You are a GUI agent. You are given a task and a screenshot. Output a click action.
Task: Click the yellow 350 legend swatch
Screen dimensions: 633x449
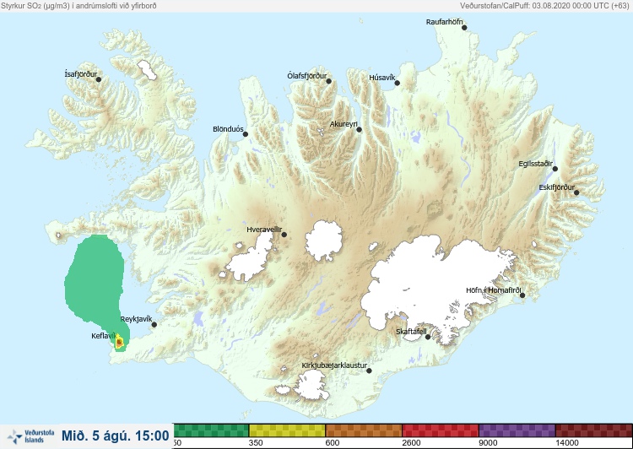[287, 430]
